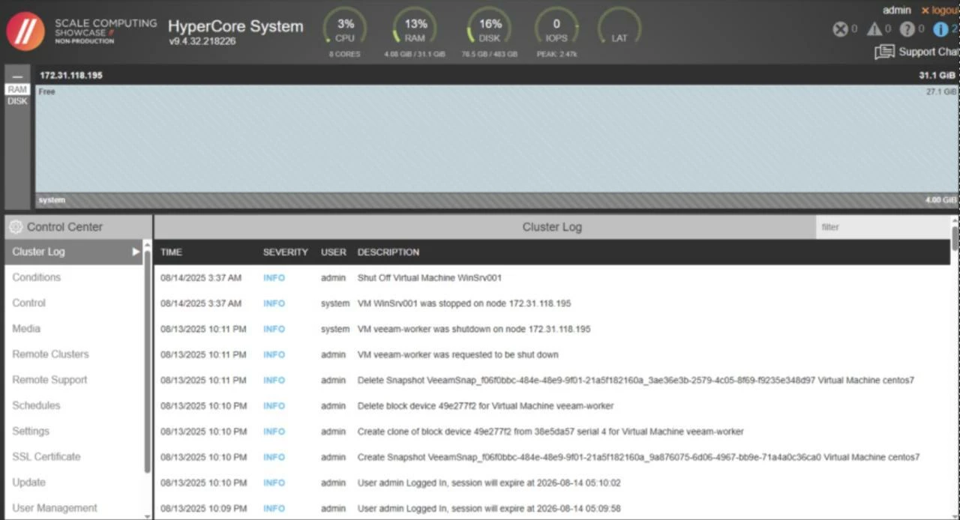960x520 pixels.
Task: Show critical error conditions icon
Action: pyautogui.click(x=840, y=29)
